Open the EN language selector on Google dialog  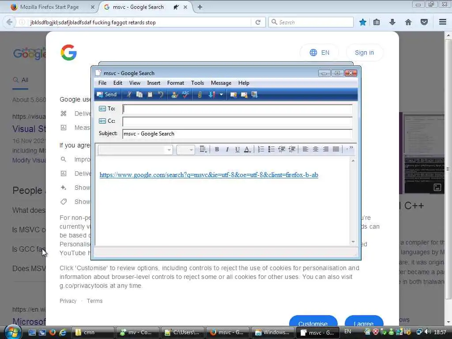[320, 53]
